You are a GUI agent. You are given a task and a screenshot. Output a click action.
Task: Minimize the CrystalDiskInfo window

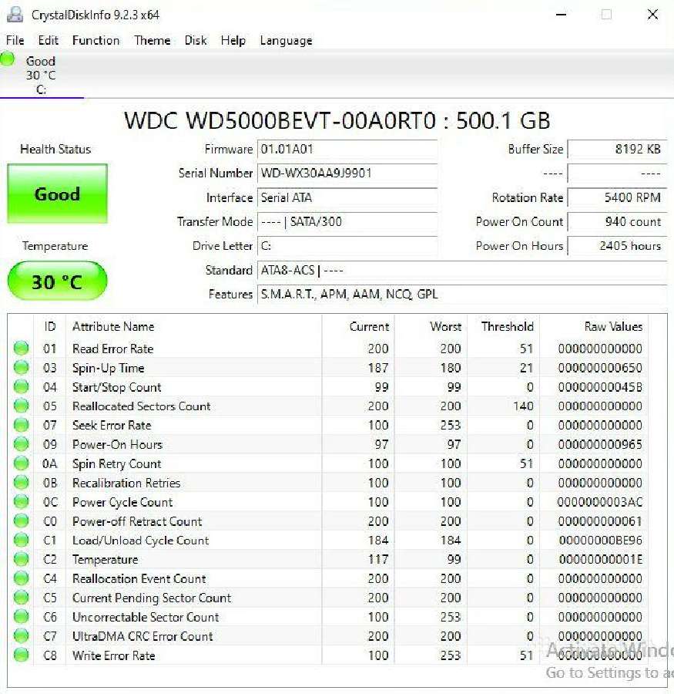coord(562,15)
